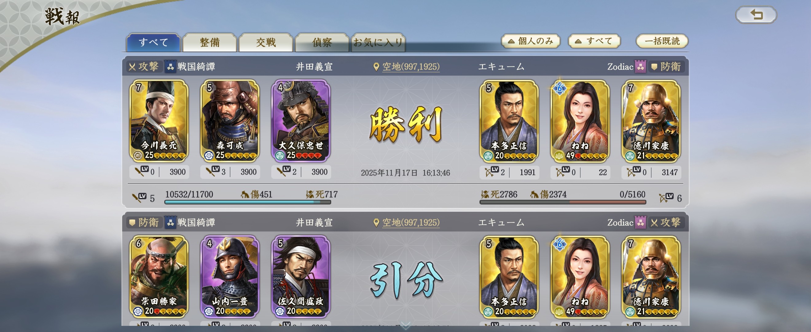Toggle the 個人のみ filter
The width and height of the screenshot is (811, 332).
pyautogui.click(x=531, y=41)
